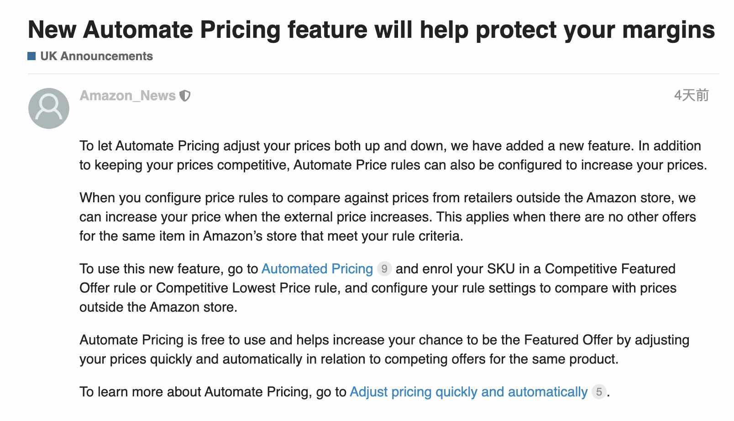Click the "4天前" post timestamp
The image size is (734, 421).
(x=691, y=95)
